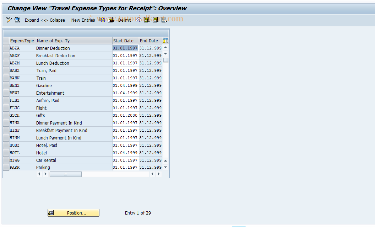The image size is (375, 227).
Task: Click Expand <-> Collapse button
Action: (x=45, y=20)
